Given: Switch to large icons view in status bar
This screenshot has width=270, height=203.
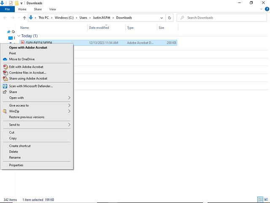Looking at the screenshot, I should 265,199.
